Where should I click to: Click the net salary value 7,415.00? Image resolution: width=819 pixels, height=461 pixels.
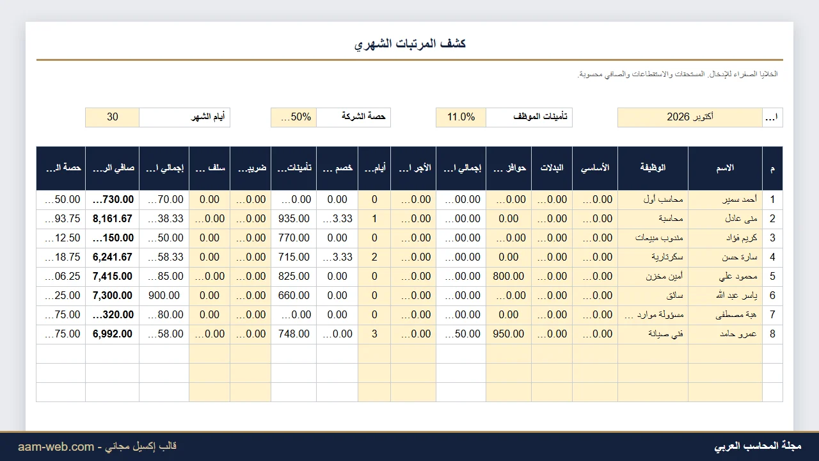(x=113, y=277)
